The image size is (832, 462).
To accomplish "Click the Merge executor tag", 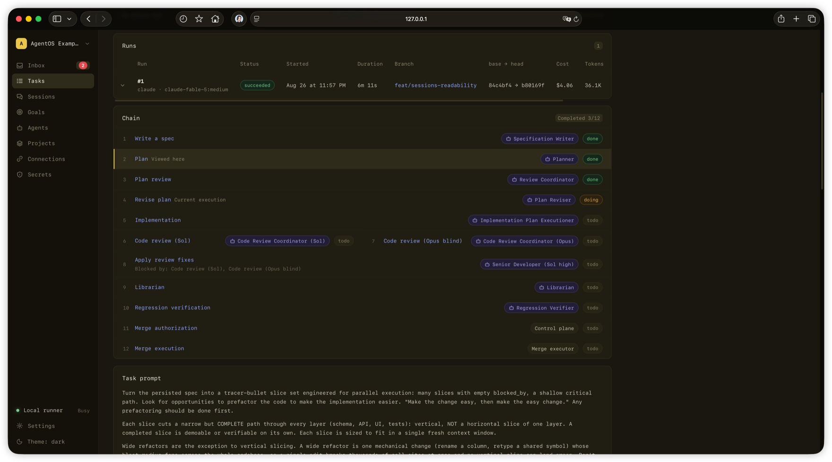I will click(x=553, y=349).
